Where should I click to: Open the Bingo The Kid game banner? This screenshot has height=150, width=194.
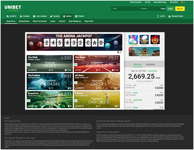click(144, 52)
